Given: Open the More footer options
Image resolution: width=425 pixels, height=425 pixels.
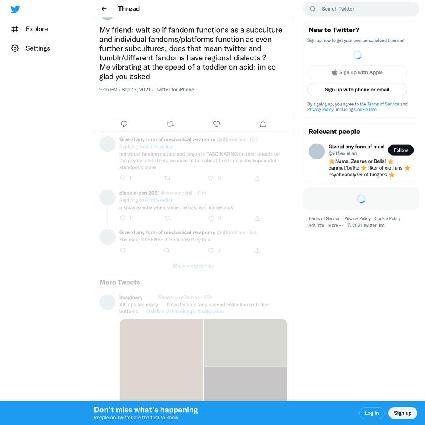Looking at the screenshot, I should tap(335, 225).
